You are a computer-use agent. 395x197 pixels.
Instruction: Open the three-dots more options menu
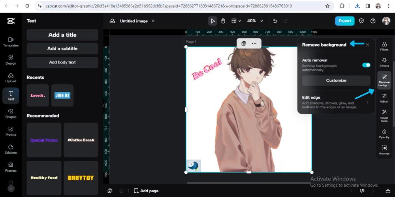[254, 43]
